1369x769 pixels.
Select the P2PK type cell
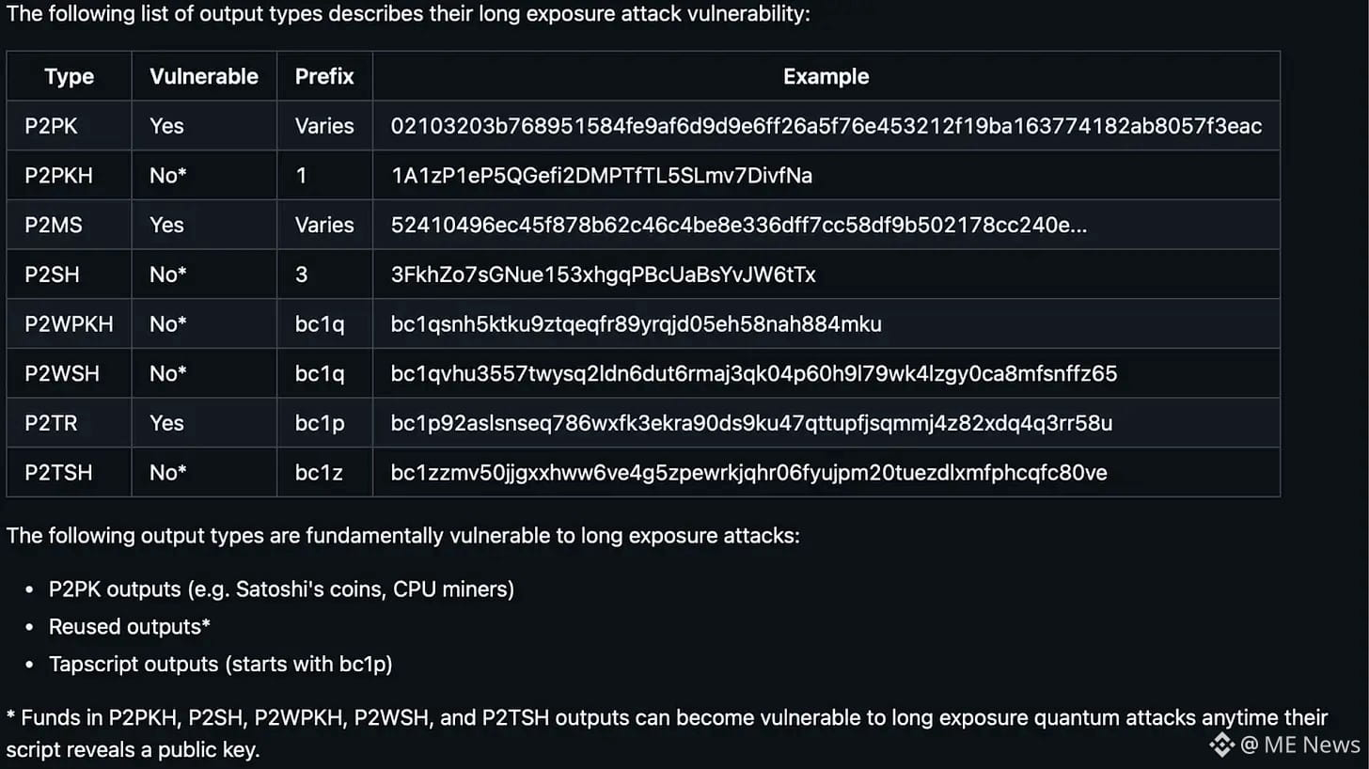click(69, 126)
